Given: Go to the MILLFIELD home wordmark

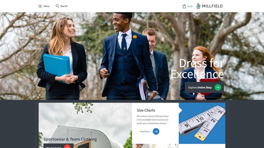Looking at the screenshot, I should [212, 6].
